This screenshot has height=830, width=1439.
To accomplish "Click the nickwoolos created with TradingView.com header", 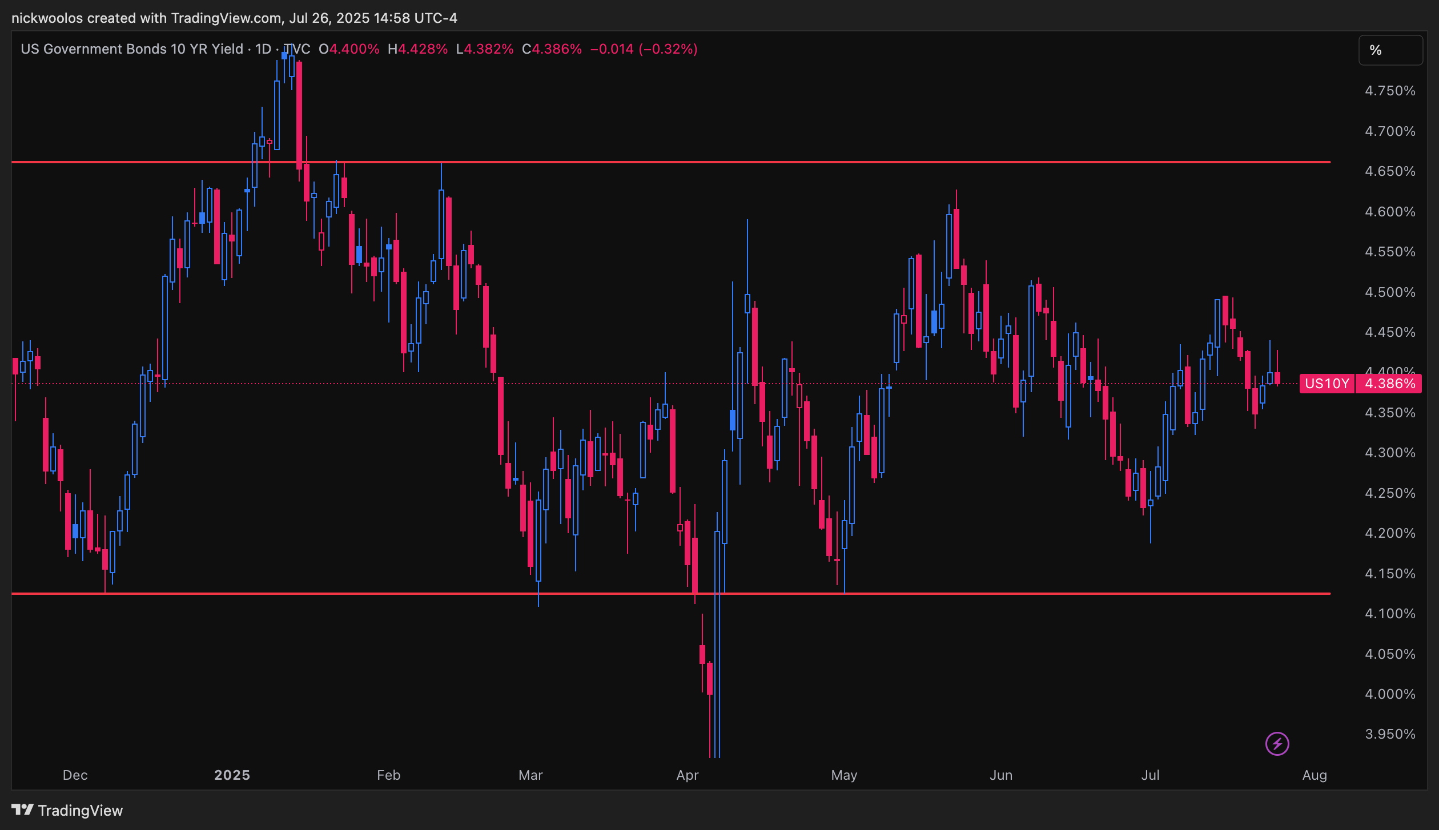I will pyautogui.click(x=234, y=18).
